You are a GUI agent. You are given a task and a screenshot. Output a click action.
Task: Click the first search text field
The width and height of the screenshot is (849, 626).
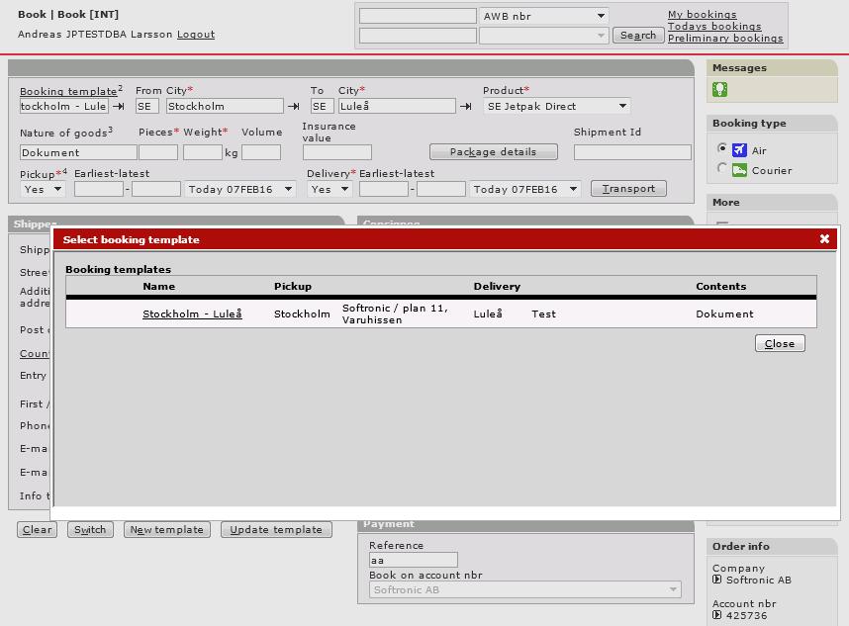click(x=418, y=16)
